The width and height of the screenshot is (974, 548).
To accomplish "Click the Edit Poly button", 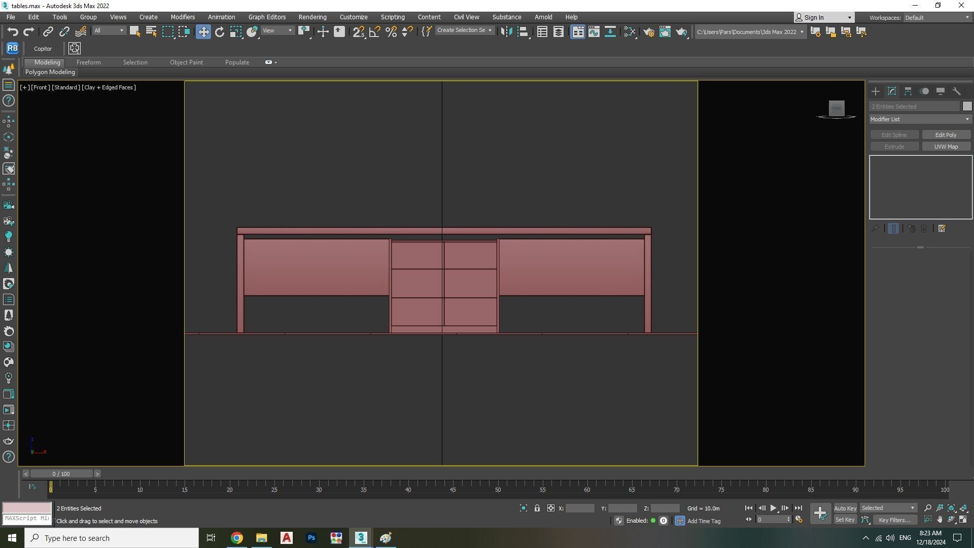I will (946, 135).
